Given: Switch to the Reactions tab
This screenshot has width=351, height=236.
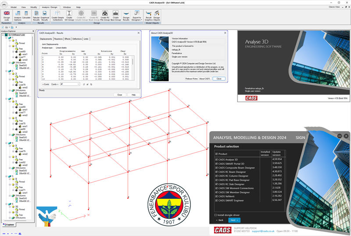Looking at the screenshot, I should (x=58, y=39).
